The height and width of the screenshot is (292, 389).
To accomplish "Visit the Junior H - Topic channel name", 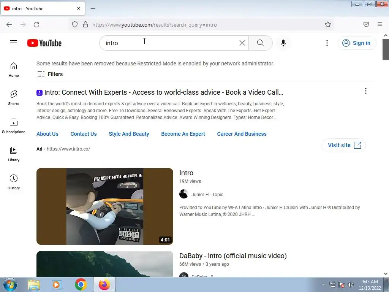I will point(207,195).
